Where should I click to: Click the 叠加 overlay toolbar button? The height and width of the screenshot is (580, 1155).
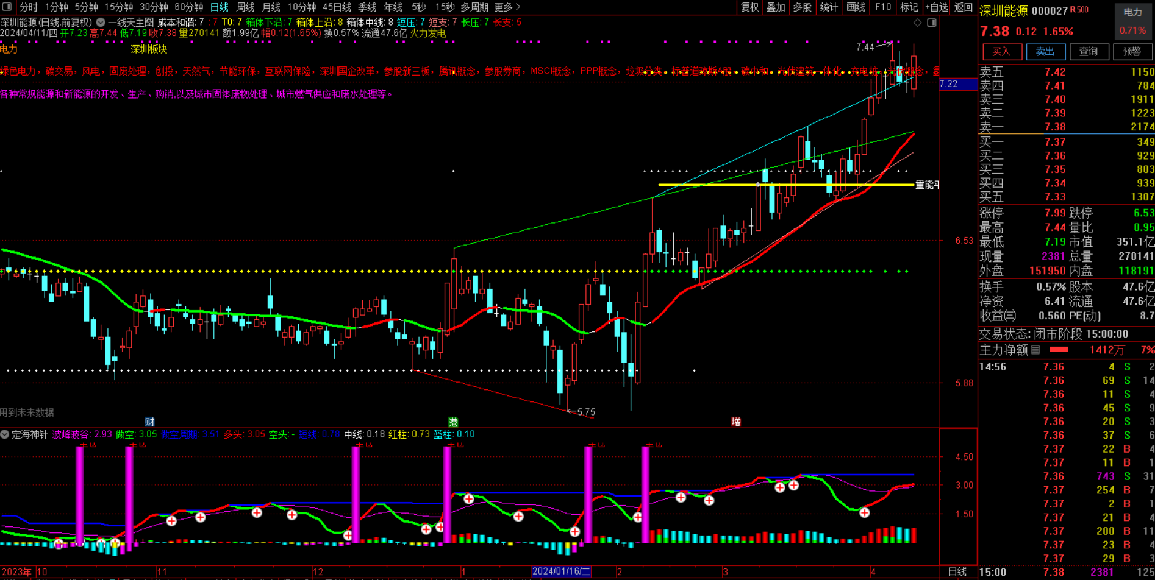776,7
